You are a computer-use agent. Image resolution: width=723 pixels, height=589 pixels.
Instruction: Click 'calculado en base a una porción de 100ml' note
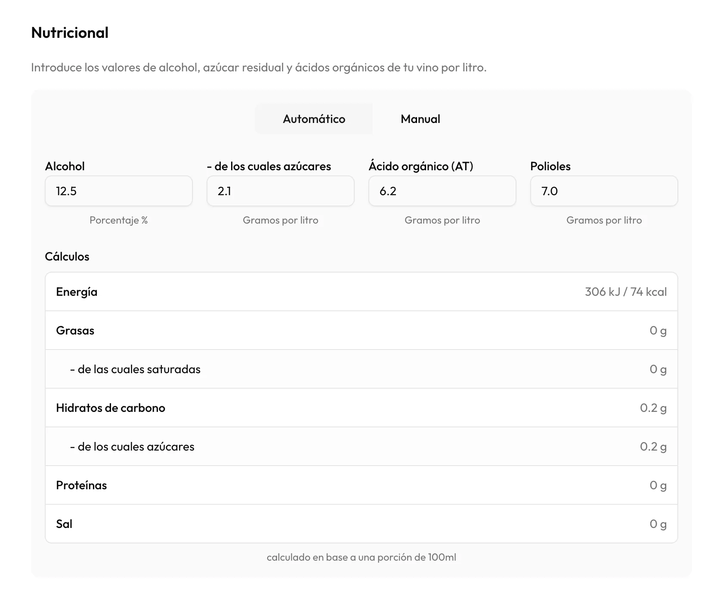[361, 557]
